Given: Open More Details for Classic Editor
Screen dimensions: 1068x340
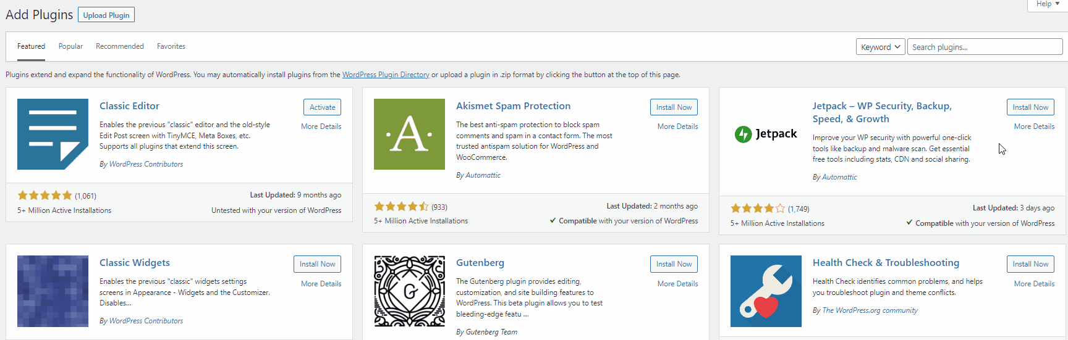Looking at the screenshot, I should (x=321, y=126).
